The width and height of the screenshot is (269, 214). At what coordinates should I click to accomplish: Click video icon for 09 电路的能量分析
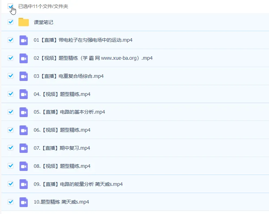pos(24,184)
